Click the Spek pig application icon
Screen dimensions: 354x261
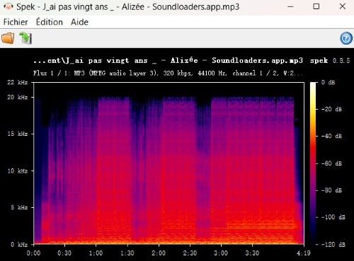8,6
